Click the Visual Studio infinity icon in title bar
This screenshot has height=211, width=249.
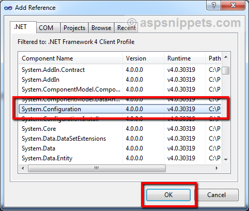click(8, 8)
